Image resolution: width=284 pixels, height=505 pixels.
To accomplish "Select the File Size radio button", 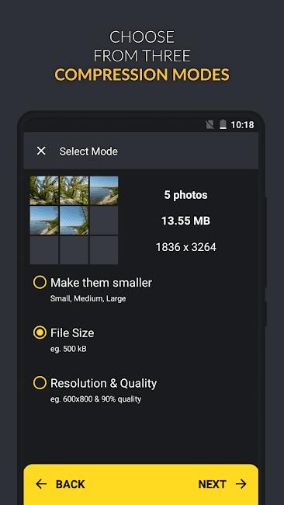I will point(40,333).
